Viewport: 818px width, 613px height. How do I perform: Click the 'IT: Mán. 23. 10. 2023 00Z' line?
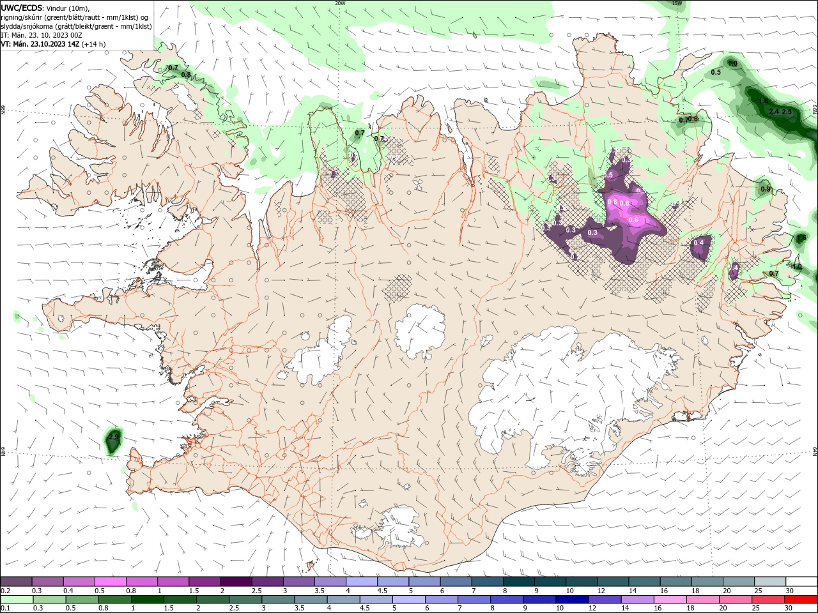coord(42,35)
